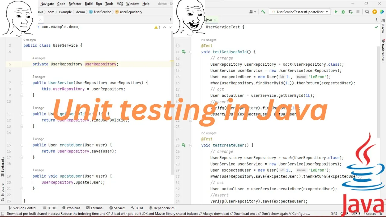Go to next highlighted error arrow
386x217 pixels.
(x=170, y=27)
